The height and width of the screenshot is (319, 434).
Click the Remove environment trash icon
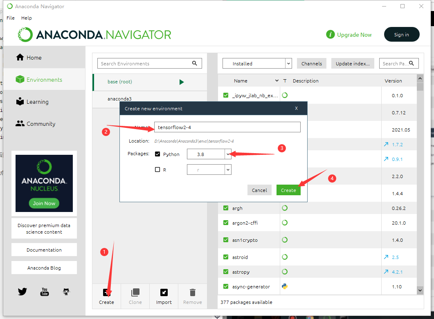click(193, 292)
